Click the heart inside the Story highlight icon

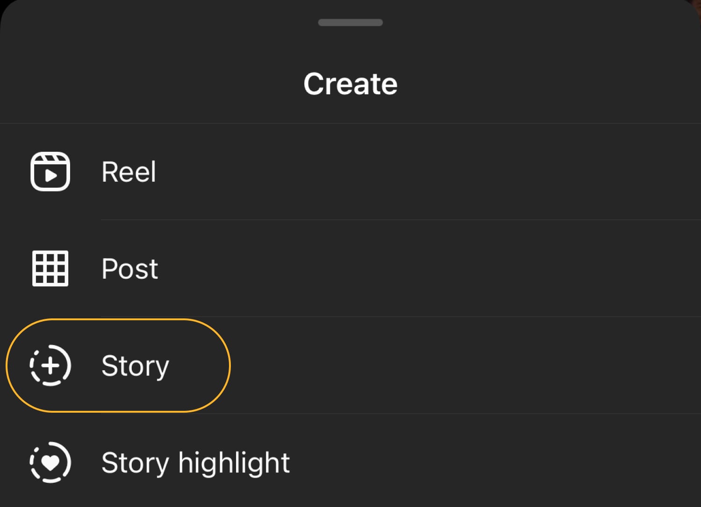tap(50, 462)
